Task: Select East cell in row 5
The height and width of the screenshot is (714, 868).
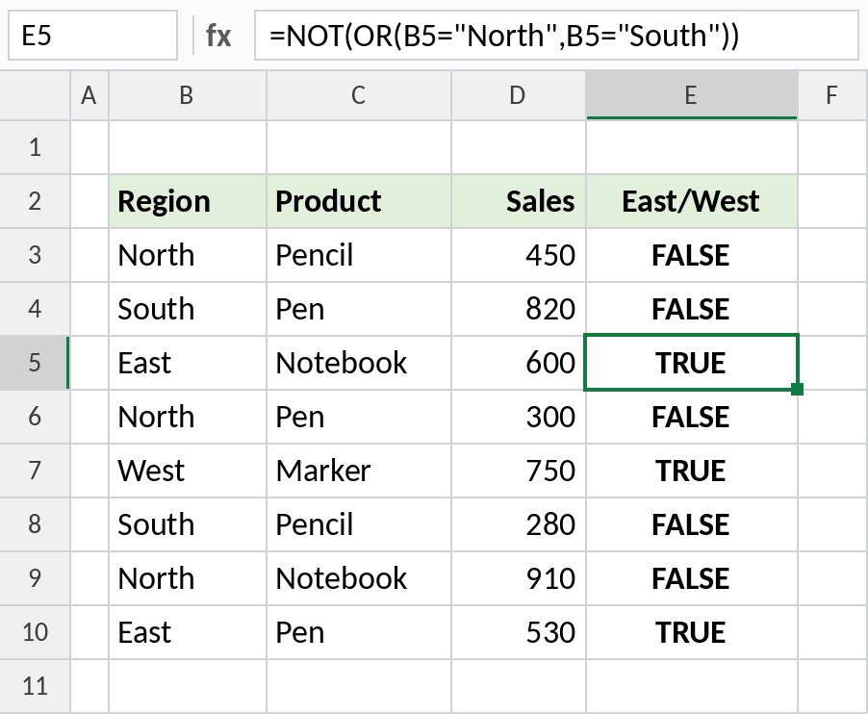Action: click(x=188, y=363)
